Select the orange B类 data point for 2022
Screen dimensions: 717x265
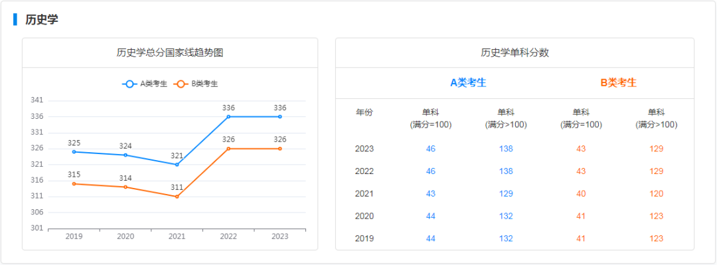(x=228, y=148)
